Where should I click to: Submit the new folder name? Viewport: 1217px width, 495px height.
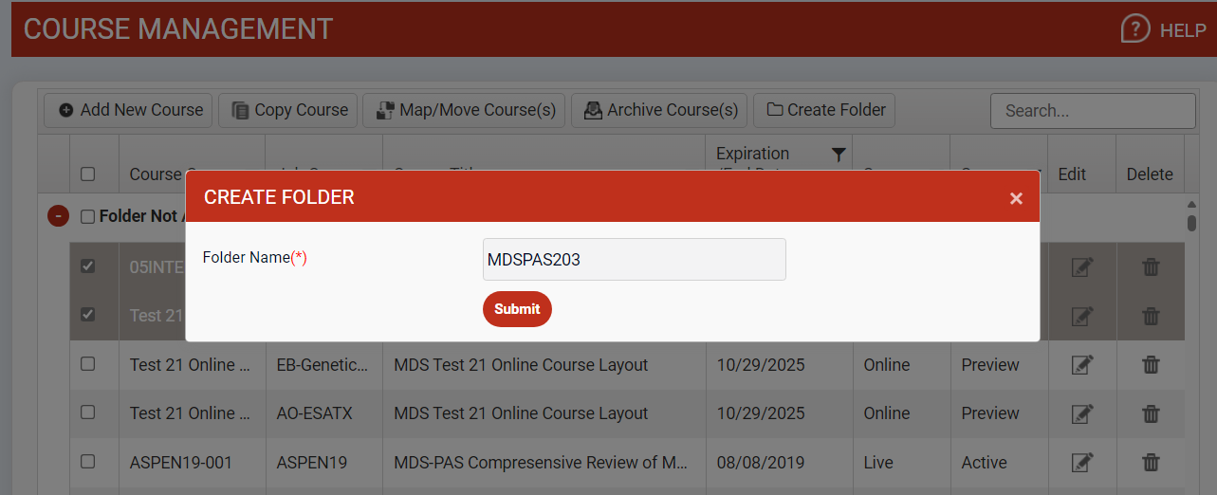517,309
